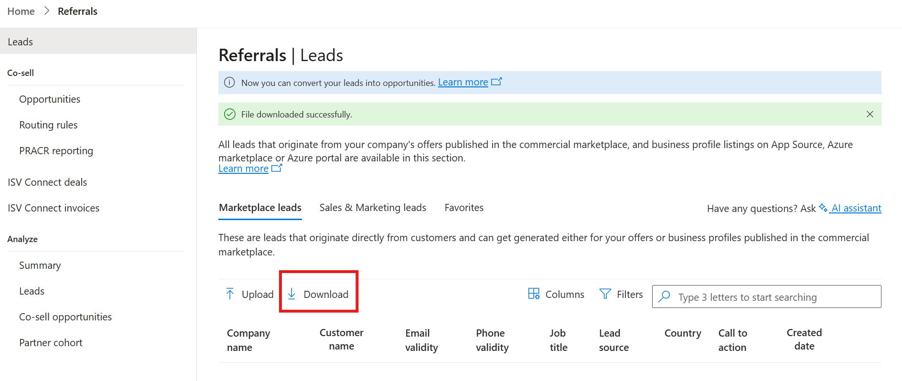Select the Marketplace leads tab

(260, 207)
